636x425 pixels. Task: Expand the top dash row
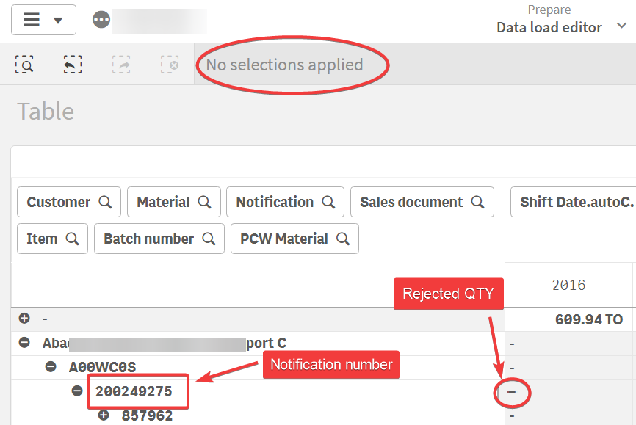(24, 319)
